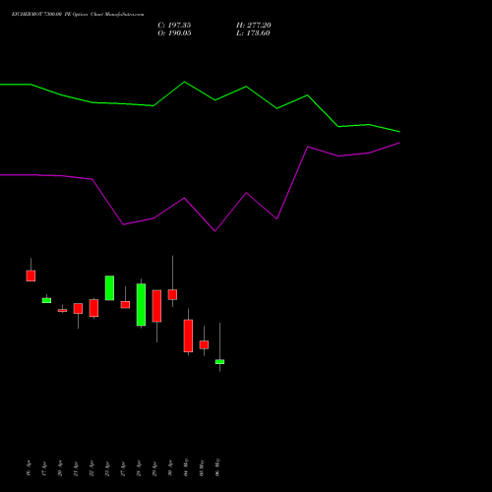
Task: Select the 29 Apr date label
Action: coord(154,467)
